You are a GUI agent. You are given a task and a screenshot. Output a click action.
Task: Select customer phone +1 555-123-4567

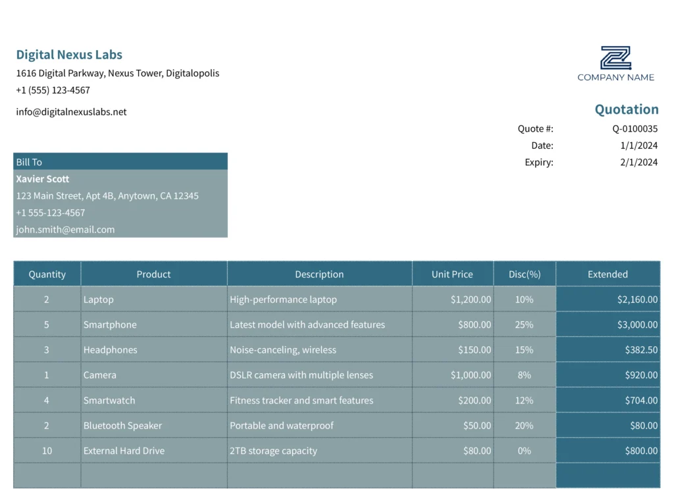click(x=50, y=213)
